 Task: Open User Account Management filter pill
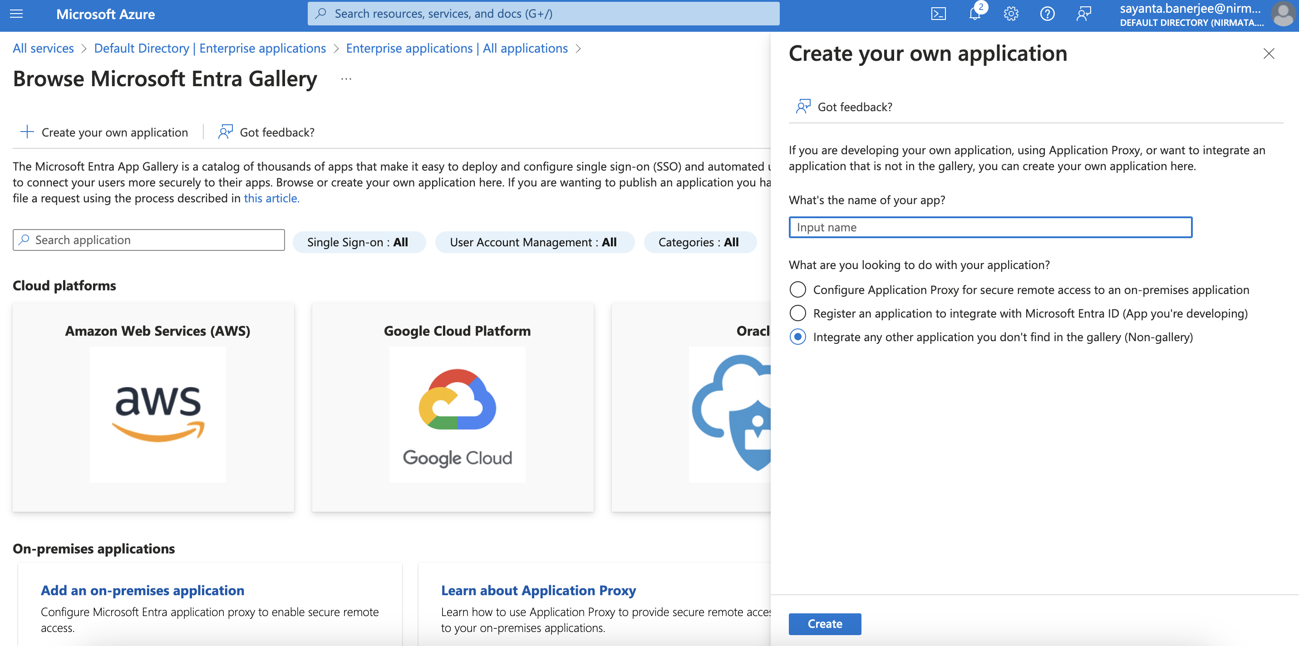tap(534, 242)
